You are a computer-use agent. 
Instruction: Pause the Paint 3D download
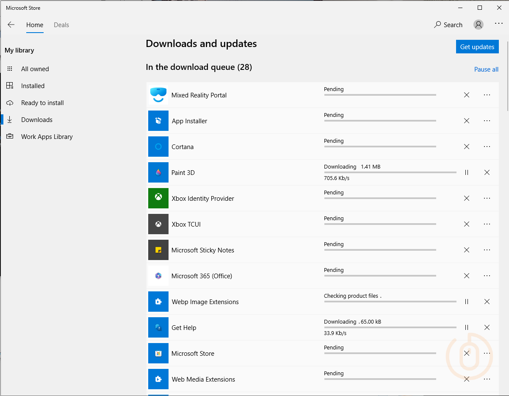pos(467,172)
